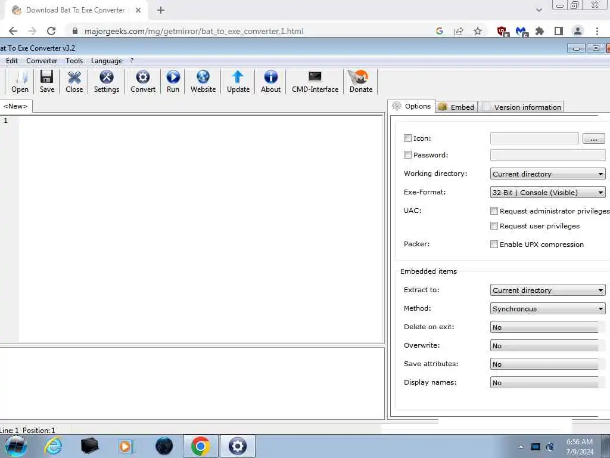Run the script with Run play icon
The height and width of the screenshot is (458, 610).
(x=173, y=81)
